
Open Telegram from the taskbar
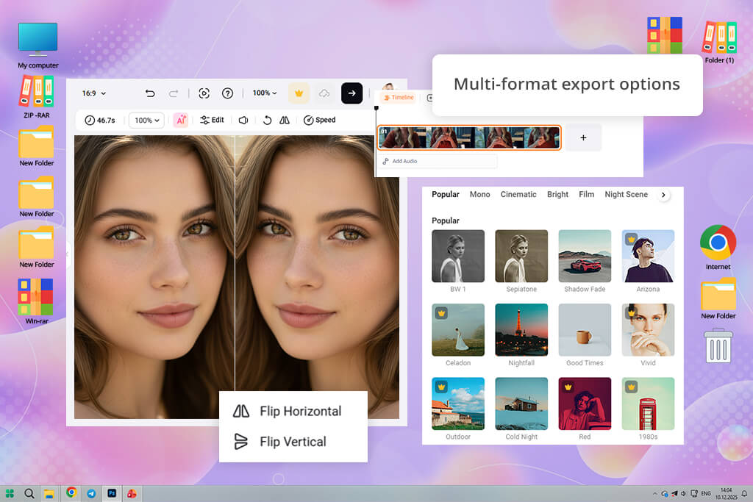pyautogui.click(x=91, y=493)
